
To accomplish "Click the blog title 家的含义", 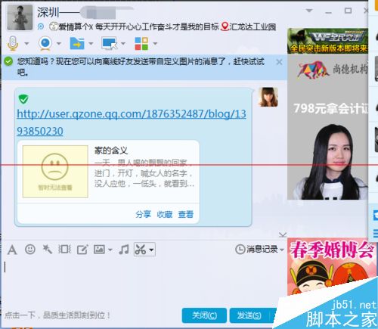I will click(x=111, y=151).
